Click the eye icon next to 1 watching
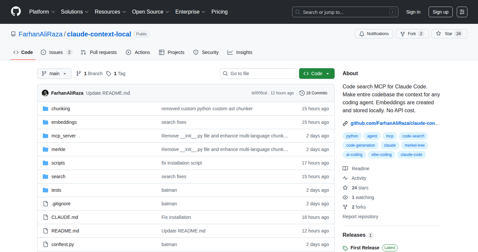Image resolution: width=478 pixels, height=252 pixels. pos(345,197)
